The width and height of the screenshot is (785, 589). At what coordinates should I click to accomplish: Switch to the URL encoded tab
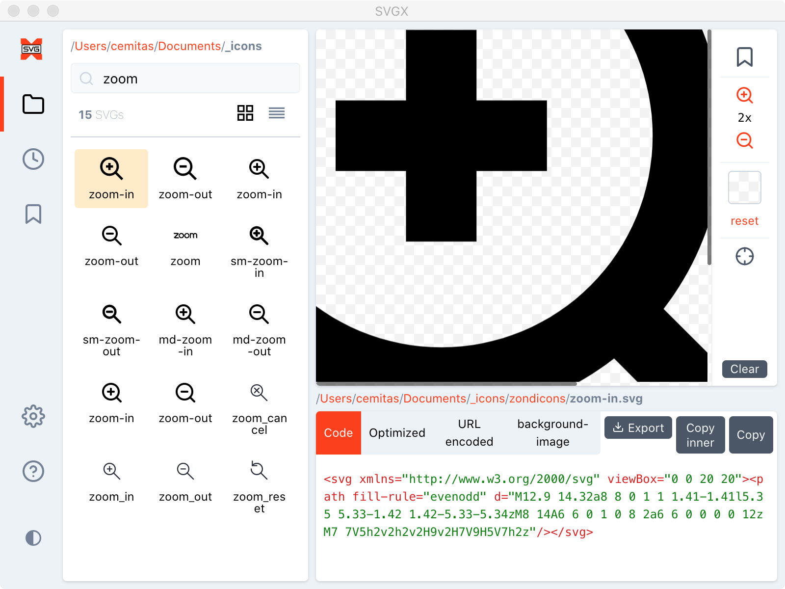(469, 433)
